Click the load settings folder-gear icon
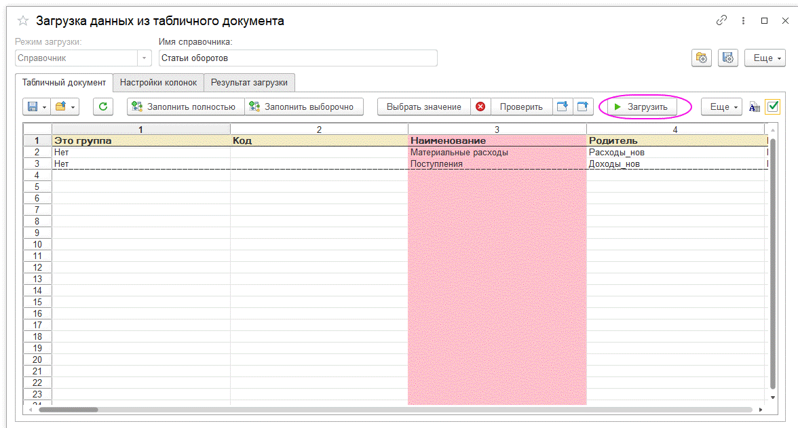798x428 pixels. (702, 58)
